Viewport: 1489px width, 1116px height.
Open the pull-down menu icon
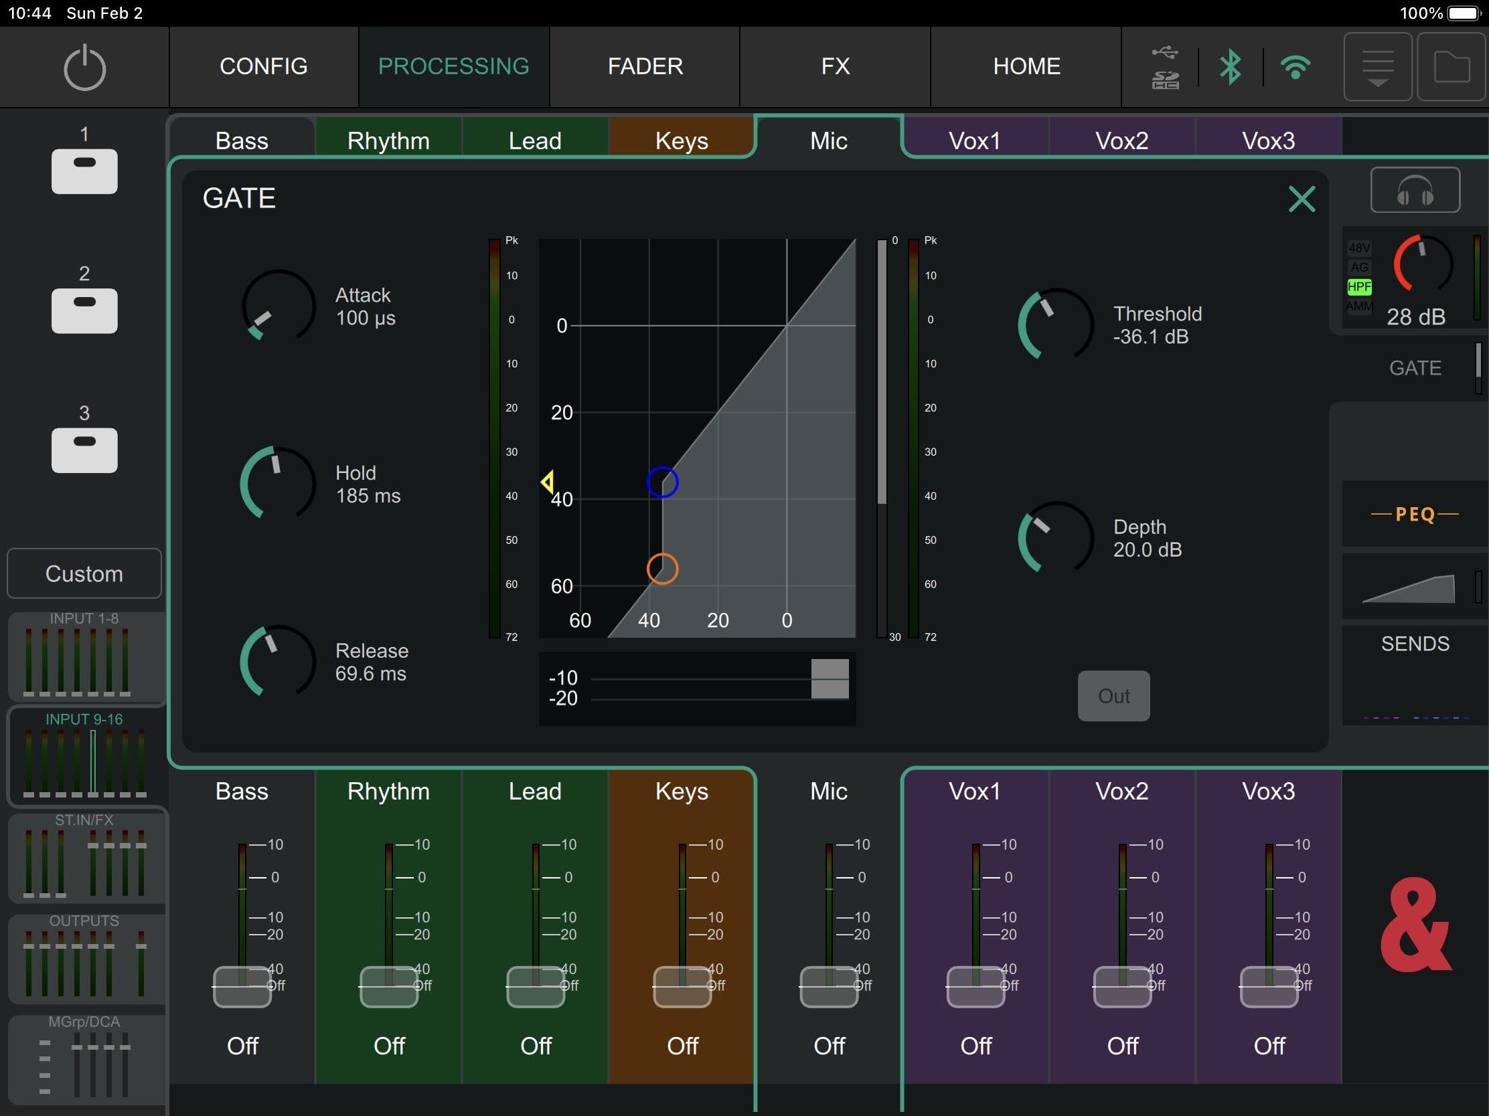[1377, 67]
